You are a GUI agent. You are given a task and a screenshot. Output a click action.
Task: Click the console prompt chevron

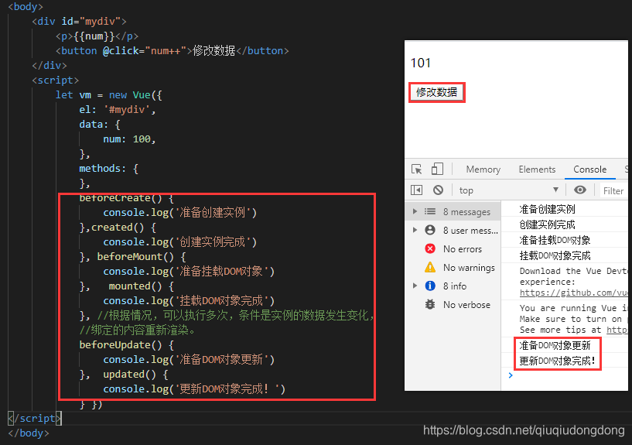click(511, 375)
